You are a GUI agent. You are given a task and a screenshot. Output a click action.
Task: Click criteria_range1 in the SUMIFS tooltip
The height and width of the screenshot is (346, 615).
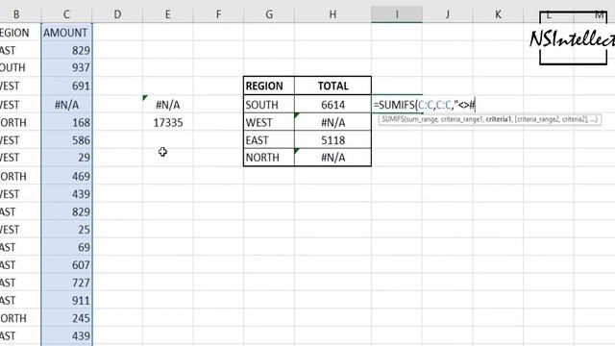tap(462, 119)
